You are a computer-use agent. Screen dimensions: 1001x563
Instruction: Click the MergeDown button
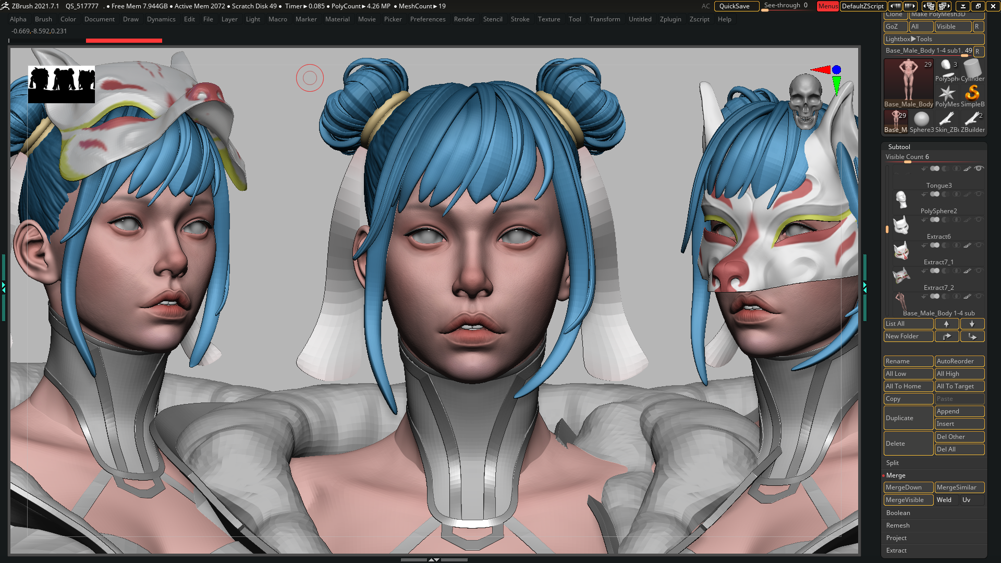tap(908, 487)
